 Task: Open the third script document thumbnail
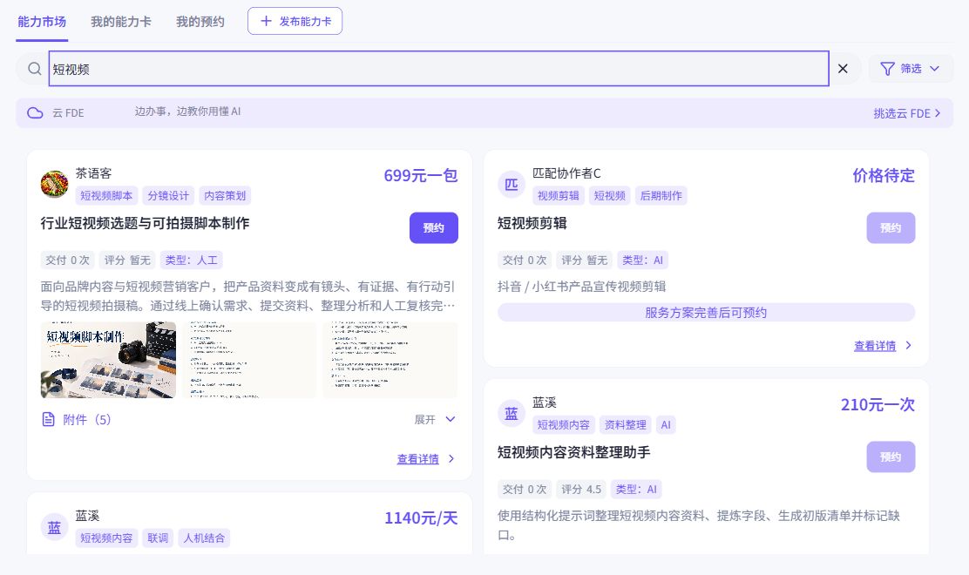pos(390,360)
